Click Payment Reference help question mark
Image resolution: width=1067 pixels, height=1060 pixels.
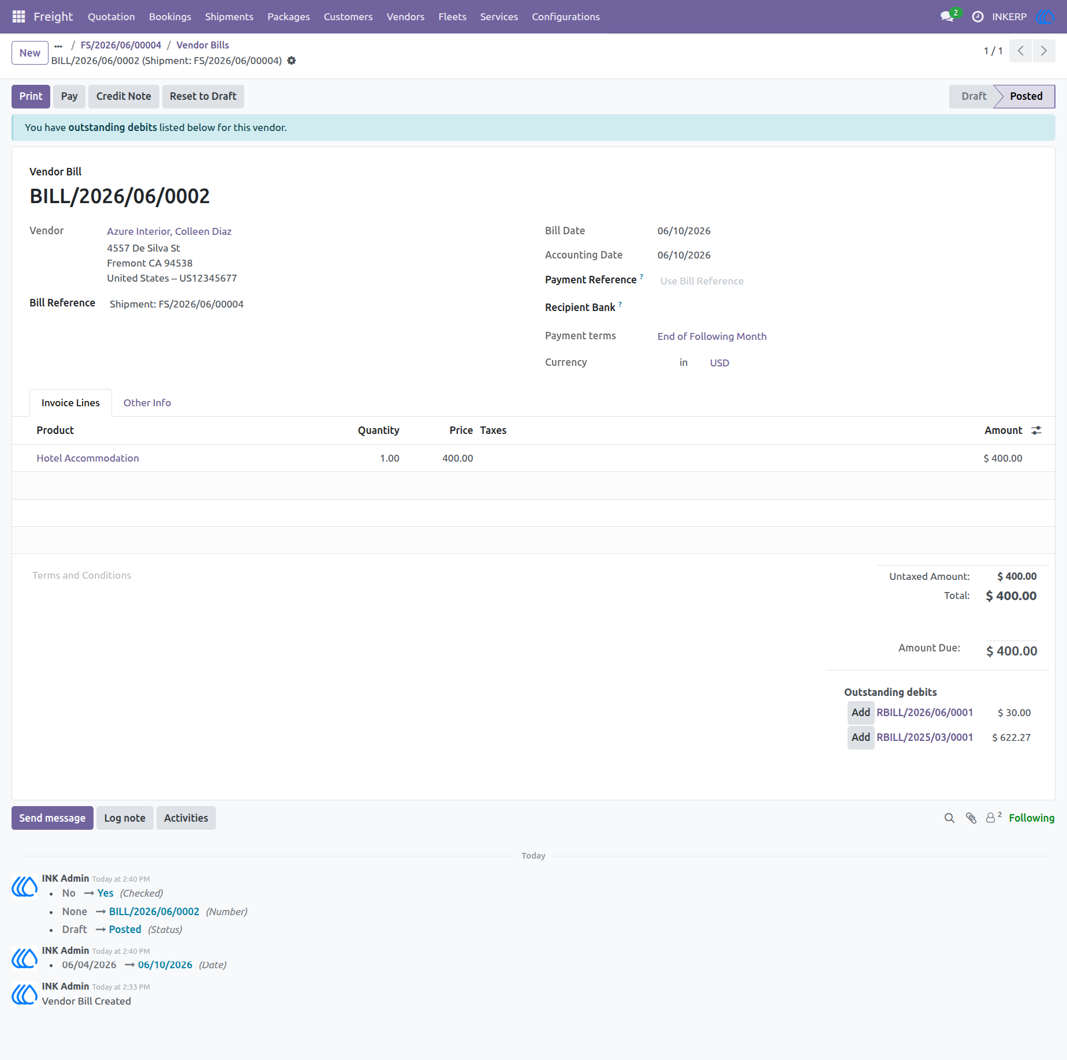[x=641, y=277]
